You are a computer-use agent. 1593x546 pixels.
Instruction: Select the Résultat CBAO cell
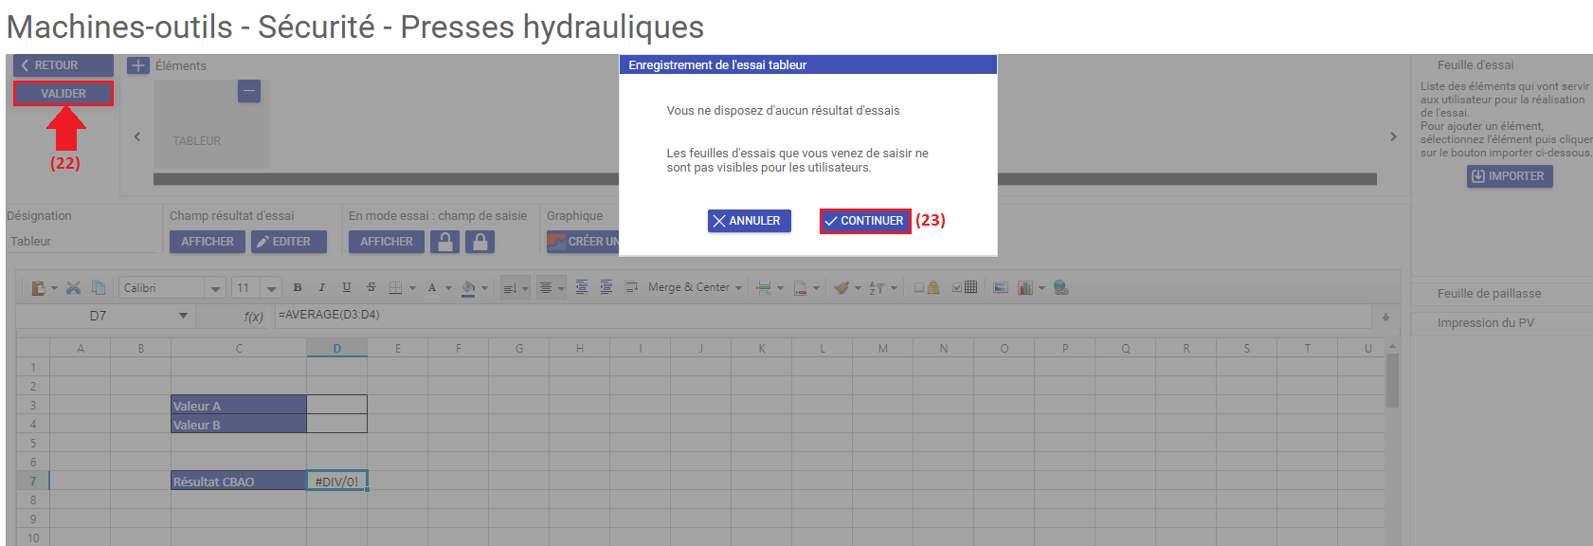pyautogui.click(x=239, y=482)
